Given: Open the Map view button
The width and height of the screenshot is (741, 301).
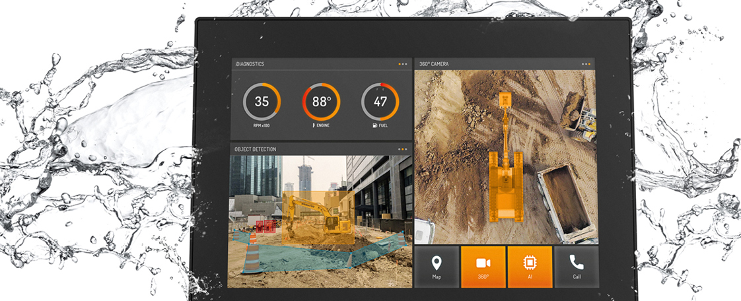Looking at the screenshot, I should 436,267.
